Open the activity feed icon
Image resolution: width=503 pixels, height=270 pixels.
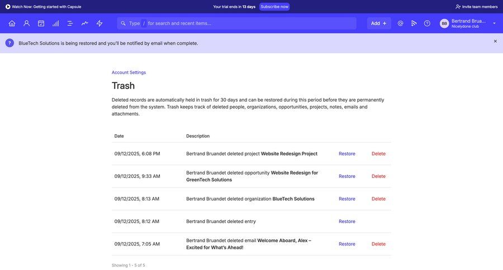pyautogui.click(x=414, y=23)
